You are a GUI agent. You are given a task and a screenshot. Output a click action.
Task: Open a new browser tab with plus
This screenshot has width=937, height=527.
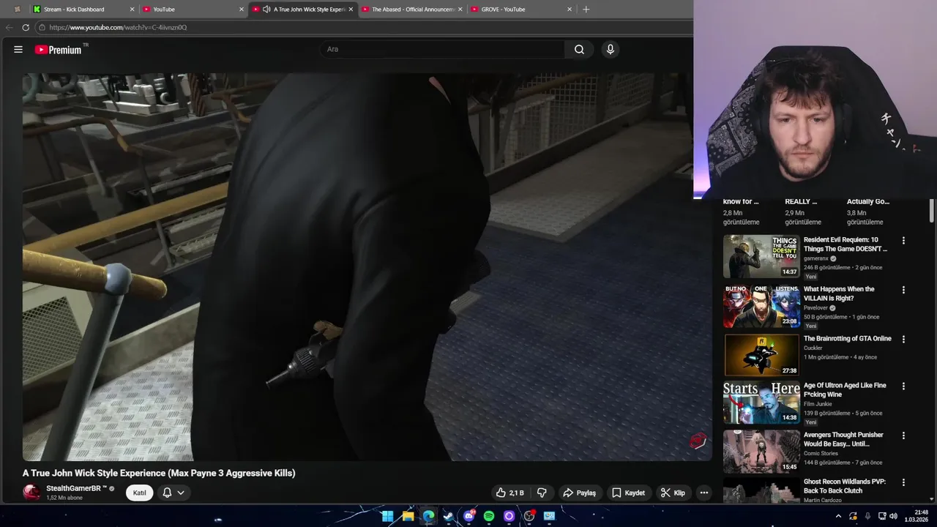click(x=586, y=10)
